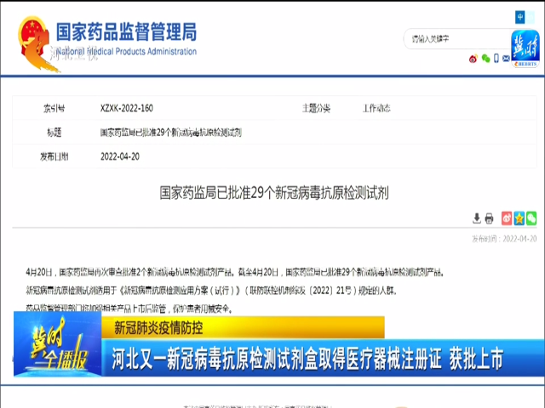545x408 pixels.
Task: Click the header mobile phone icon
Action: [496, 59]
